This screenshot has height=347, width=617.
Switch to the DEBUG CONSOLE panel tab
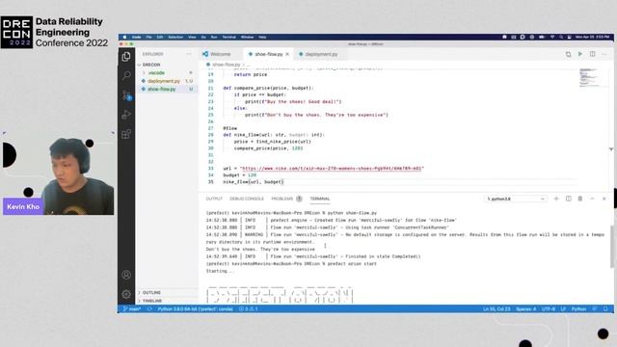point(247,199)
